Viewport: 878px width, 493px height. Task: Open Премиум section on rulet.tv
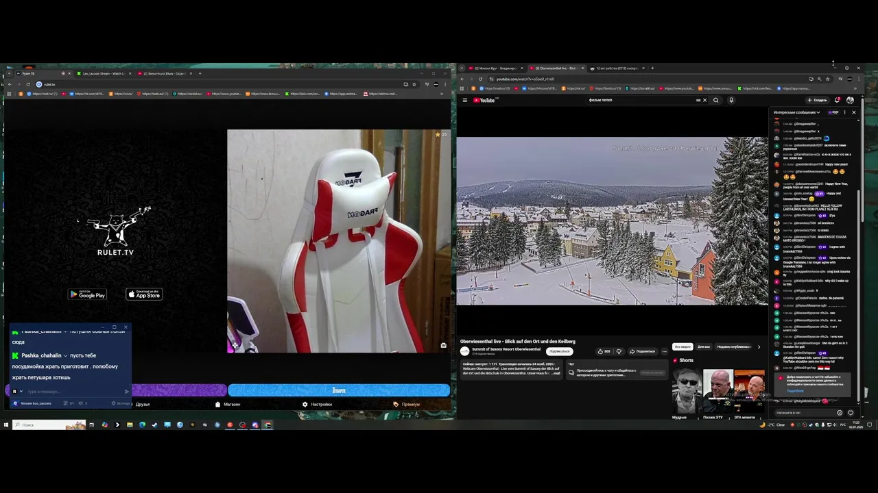(406, 404)
